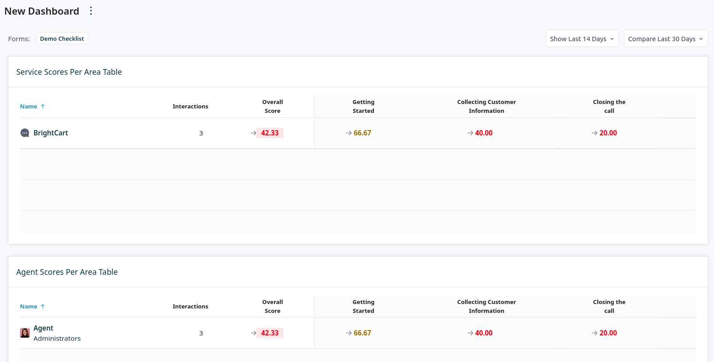
Task: Click Collecting Customer Information header in Service table
Action: click(486, 107)
